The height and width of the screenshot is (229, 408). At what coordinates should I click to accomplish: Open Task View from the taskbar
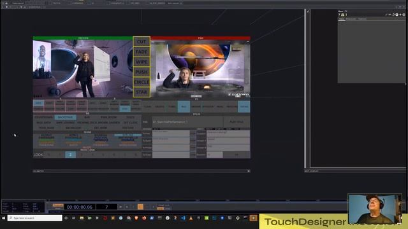coord(74,218)
